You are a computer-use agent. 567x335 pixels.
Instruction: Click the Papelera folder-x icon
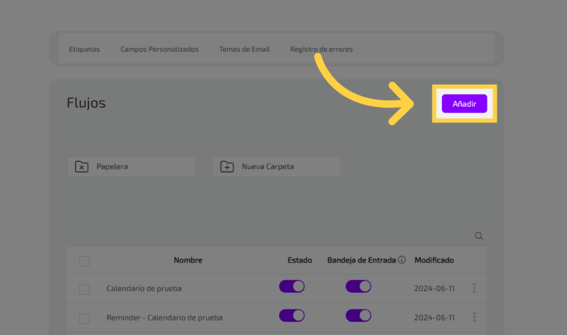tap(81, 167)
